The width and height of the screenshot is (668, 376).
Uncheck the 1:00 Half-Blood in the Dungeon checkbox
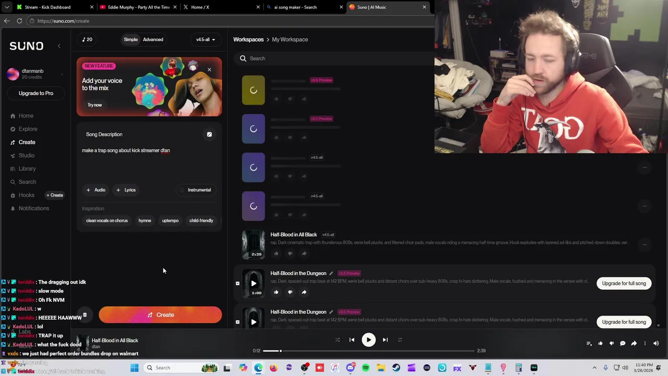pyautogui.click(x=237, y=284)
